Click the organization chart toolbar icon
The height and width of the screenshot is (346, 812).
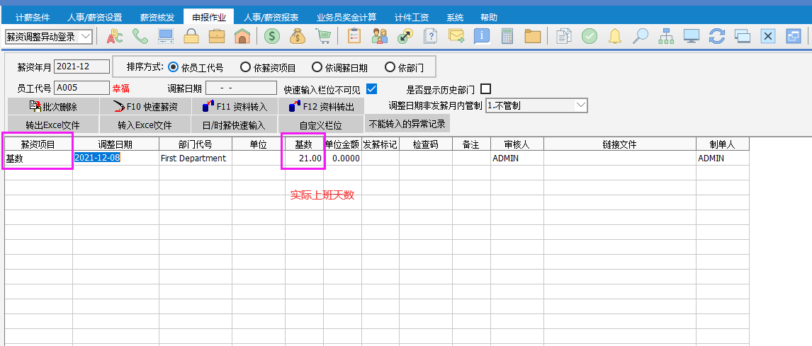coord(665,36)
